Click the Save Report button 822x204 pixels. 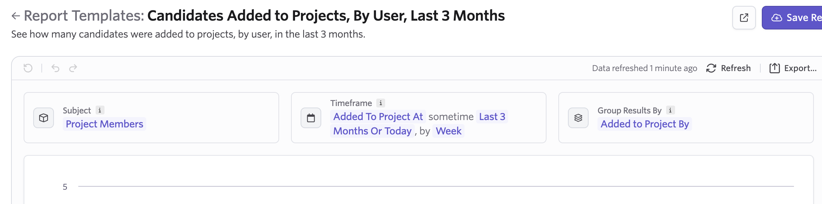(x=792, y=18)
